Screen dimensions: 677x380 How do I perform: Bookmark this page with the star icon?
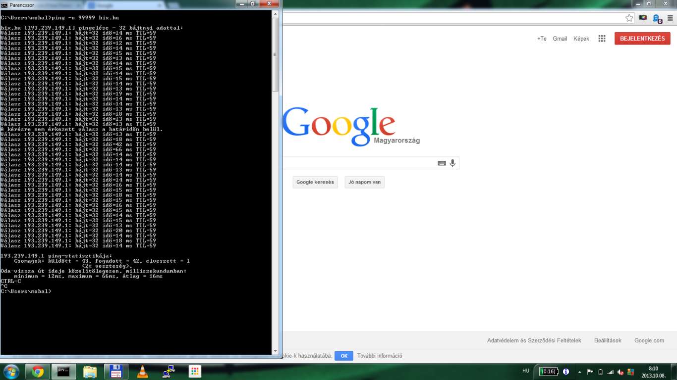pyautogui.click(x=629, y=18)
